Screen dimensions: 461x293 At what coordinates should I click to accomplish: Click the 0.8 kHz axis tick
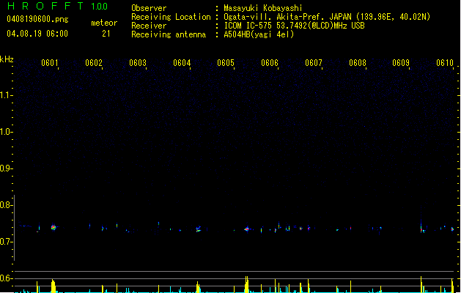(x=5, y=205)
